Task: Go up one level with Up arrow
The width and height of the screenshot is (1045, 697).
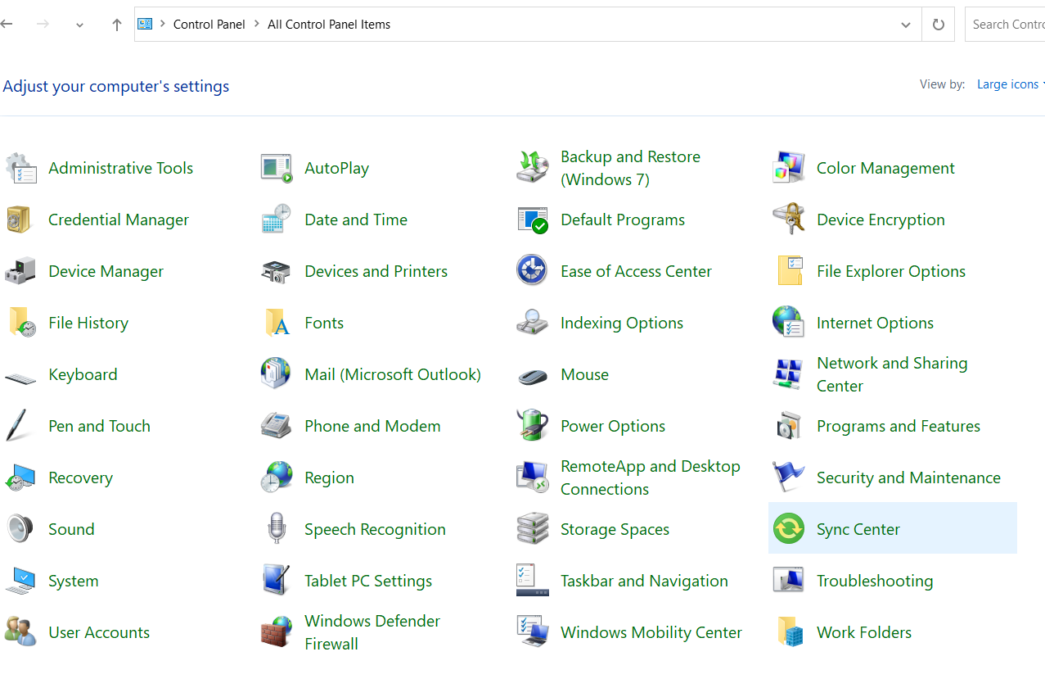Action: 117,25
